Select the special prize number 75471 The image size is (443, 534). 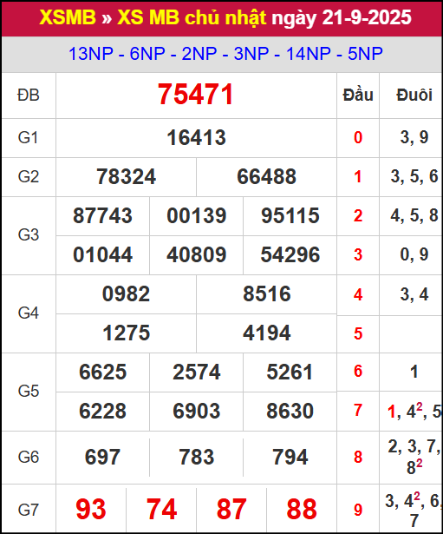[x=195, y=95]
